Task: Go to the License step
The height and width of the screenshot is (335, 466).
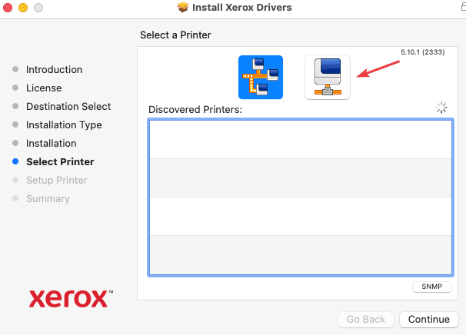Action: (x=44, y=88)
